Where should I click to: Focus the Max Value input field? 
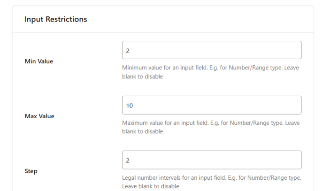coord(211,105)
